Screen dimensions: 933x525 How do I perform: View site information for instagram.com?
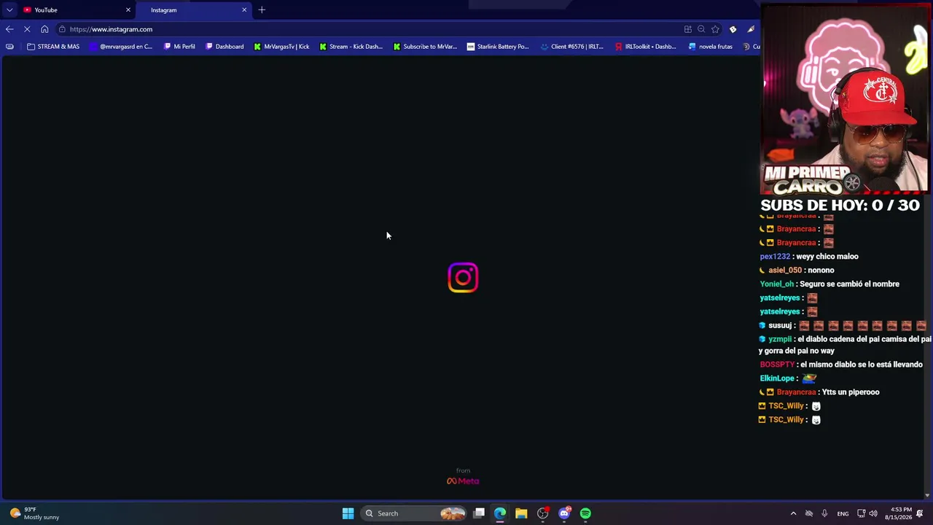click(63, 29)
